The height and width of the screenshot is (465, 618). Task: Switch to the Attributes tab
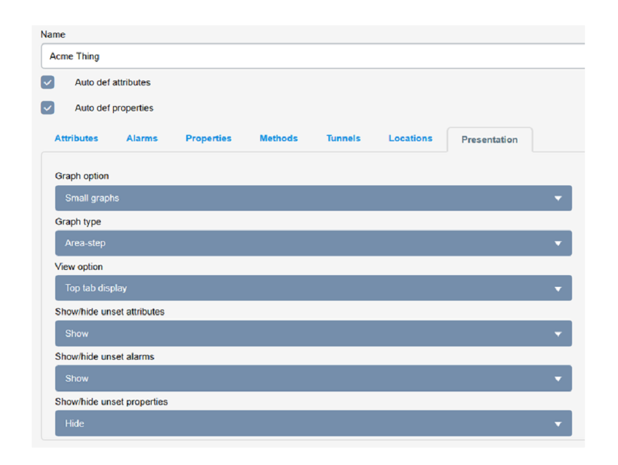pyautogui.click(x=76, y=139)
